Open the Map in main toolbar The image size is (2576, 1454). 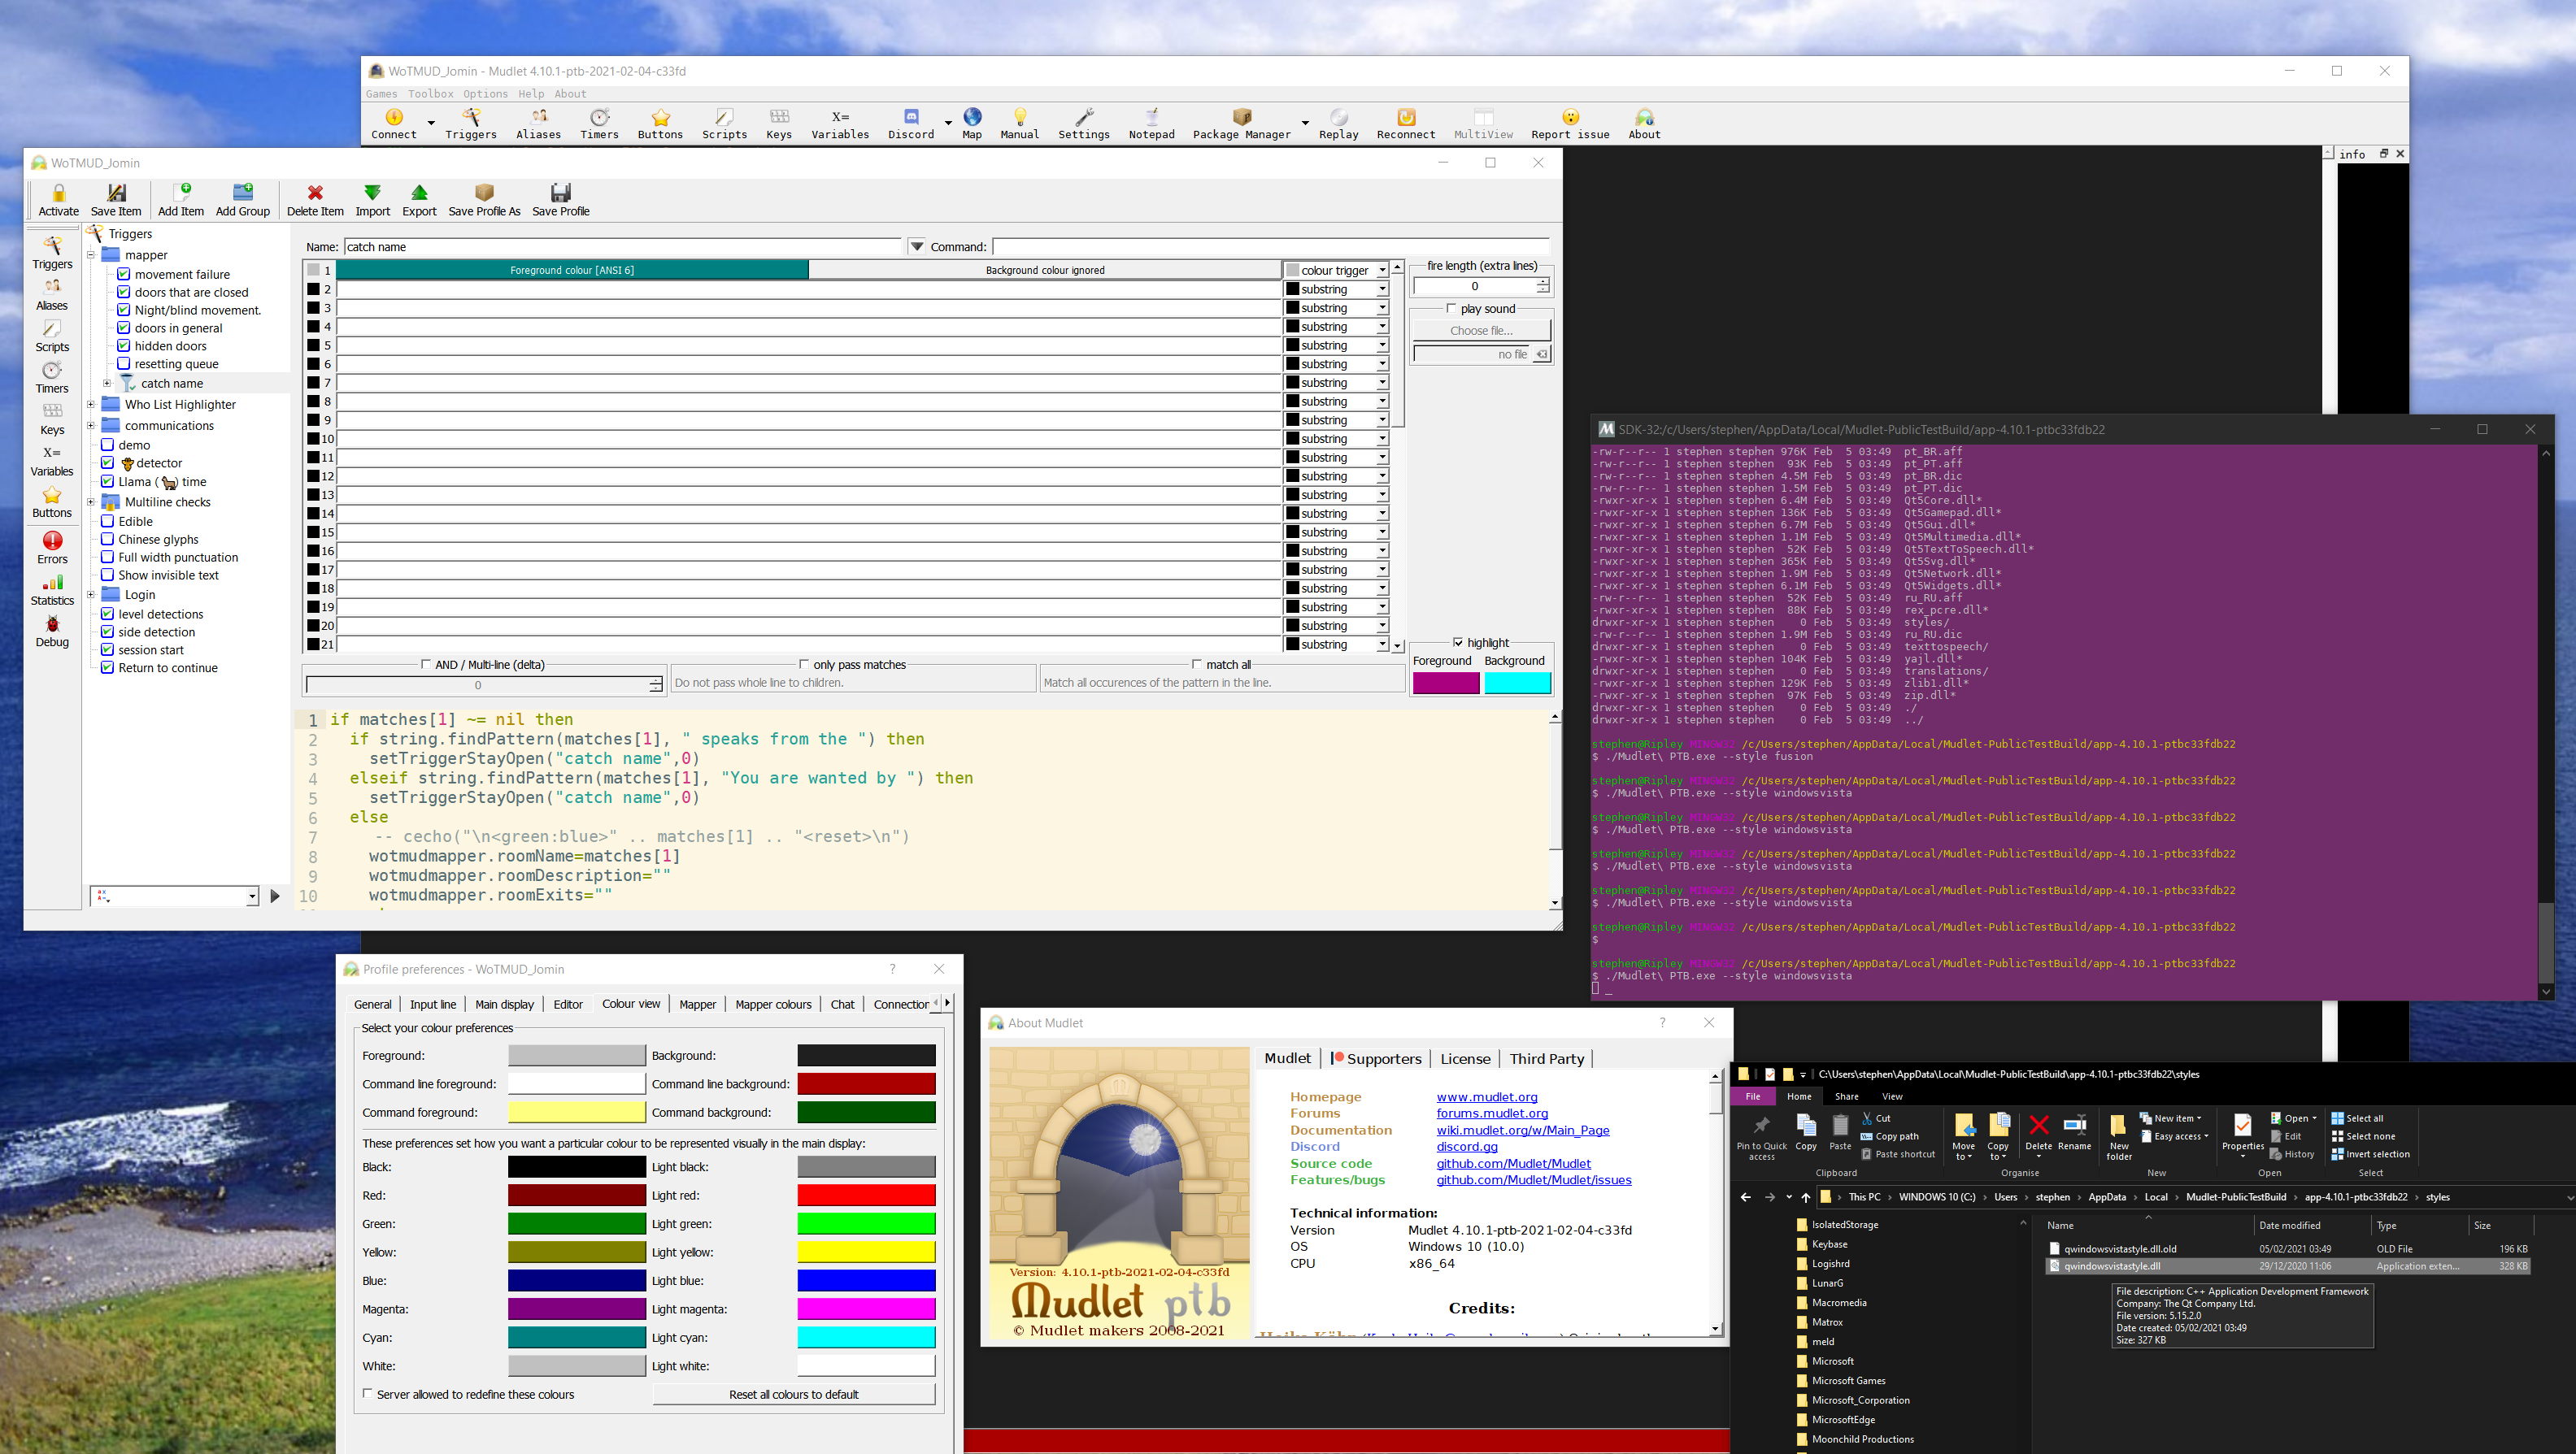tap(972, 124)
